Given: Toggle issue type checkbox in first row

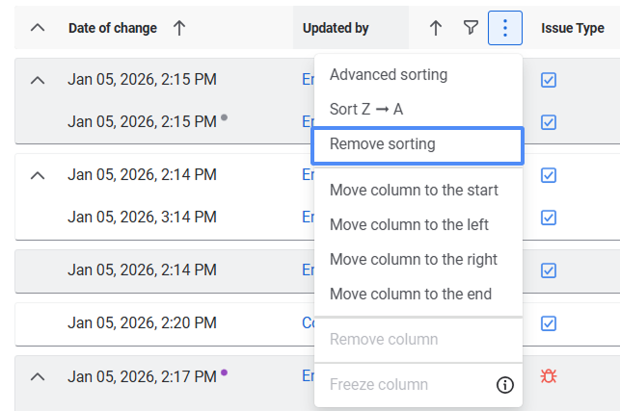Looking at the screenshot, I should click(x=549, y=80).
